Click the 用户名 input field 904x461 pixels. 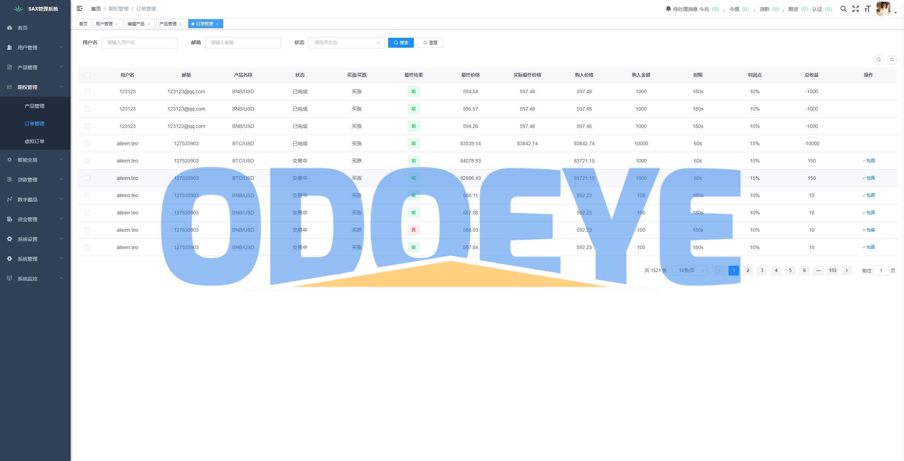pyautogui.click(x=139, y=43)
